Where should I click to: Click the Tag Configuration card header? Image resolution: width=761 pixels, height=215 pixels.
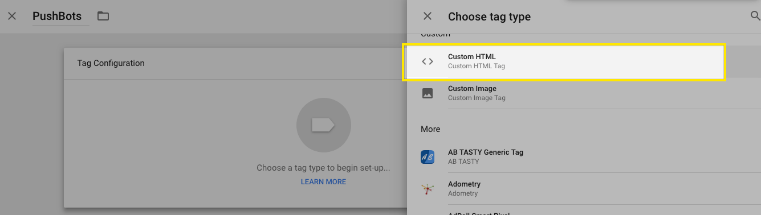tap(235, 63)
